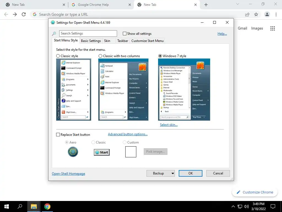Open Chrome tab search chevron
The image size is (282, 212).
(238, 4)
